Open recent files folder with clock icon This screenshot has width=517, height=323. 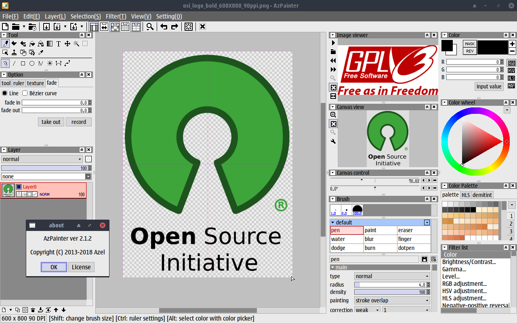click(x=33, y=27)
